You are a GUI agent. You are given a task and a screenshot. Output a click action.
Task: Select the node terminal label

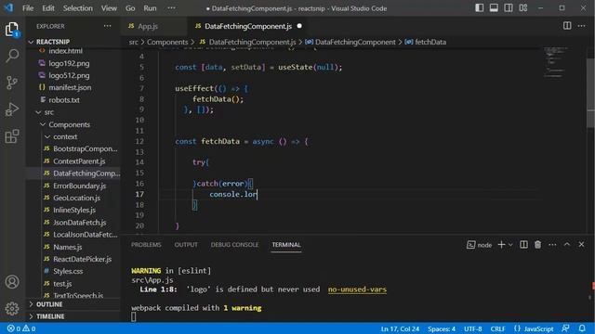[480, 245]
